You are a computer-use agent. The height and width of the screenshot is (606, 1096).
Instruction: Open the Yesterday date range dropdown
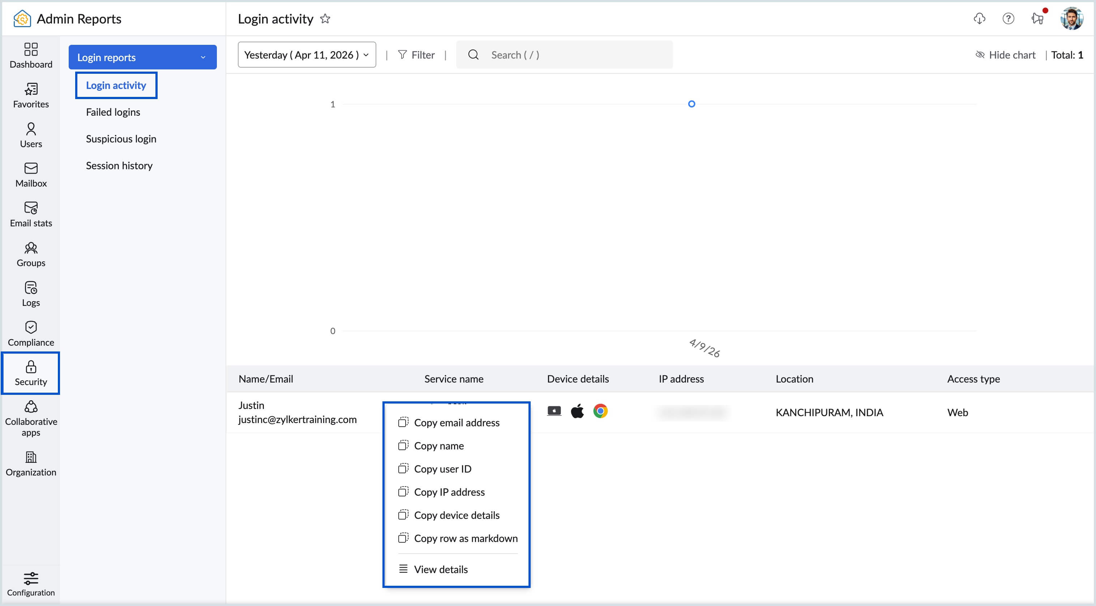click(307, 55)
